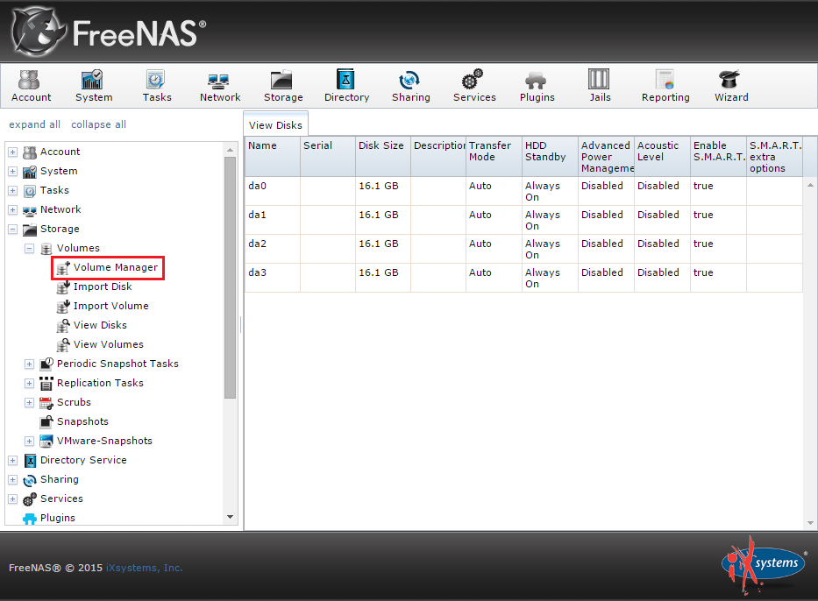
Task: Expand the Scrubs tree node
Action: (x=29, y=403)
